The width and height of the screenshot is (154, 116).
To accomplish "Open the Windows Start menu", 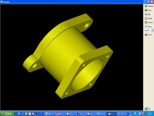I will click(7, 114).
